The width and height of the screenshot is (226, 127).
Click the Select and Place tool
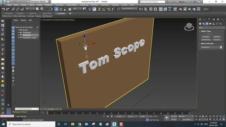[70, 9]
